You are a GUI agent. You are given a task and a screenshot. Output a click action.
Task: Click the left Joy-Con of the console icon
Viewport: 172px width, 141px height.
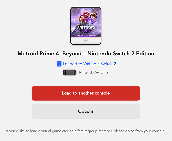[x=65, y=73]
